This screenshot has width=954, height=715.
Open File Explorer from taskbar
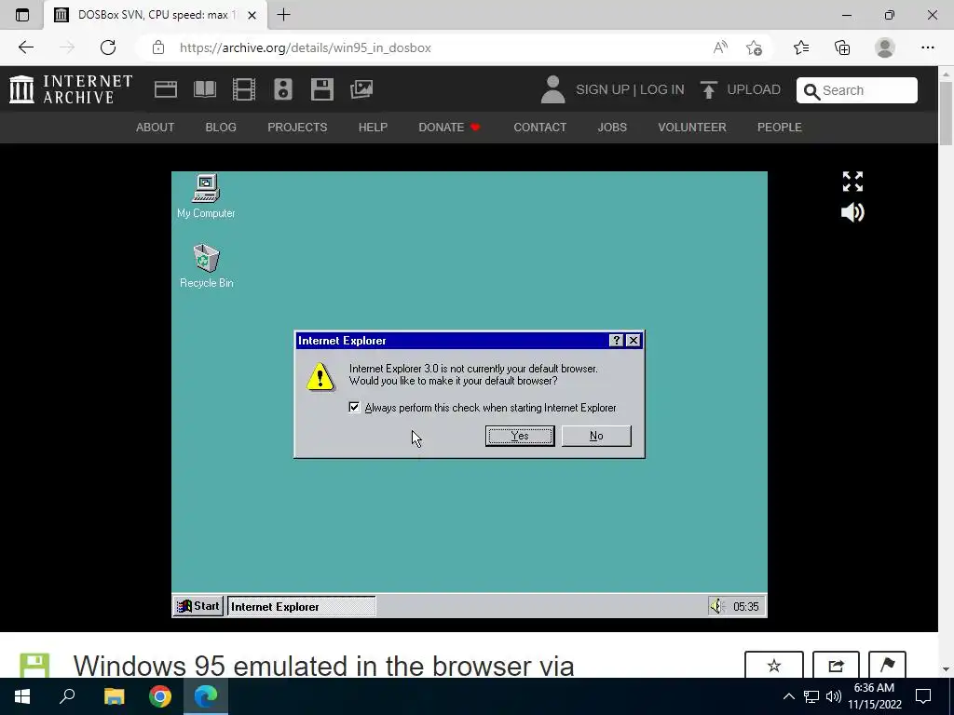point(114,696)
